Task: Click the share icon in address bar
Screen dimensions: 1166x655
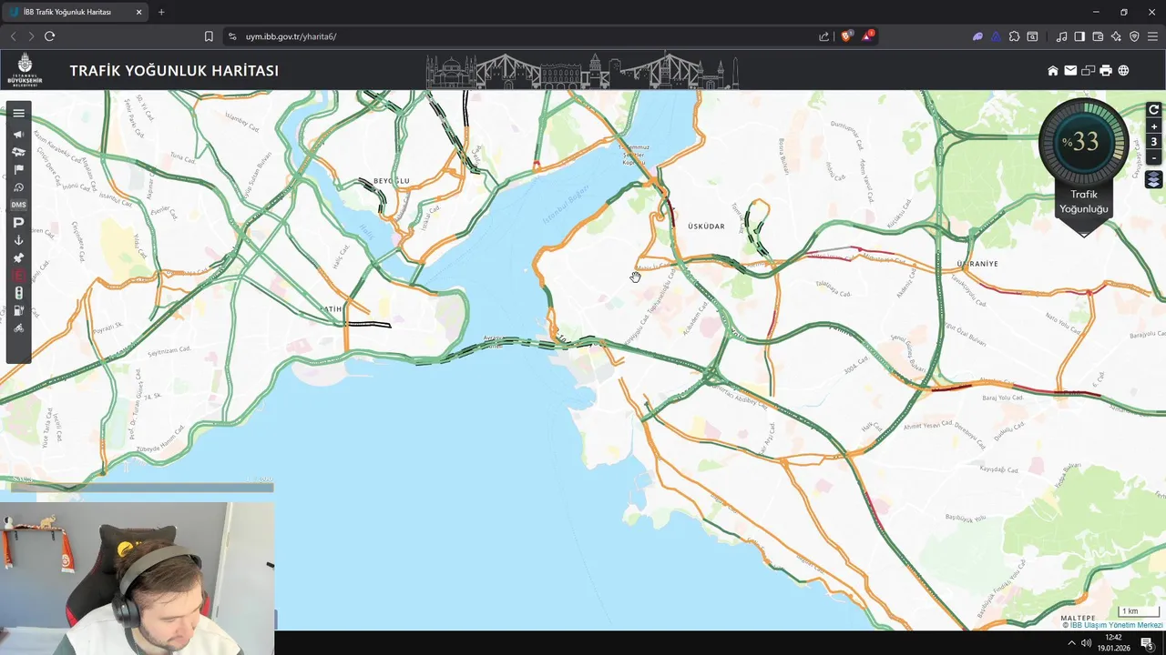Action: click(x=824, y=36)
